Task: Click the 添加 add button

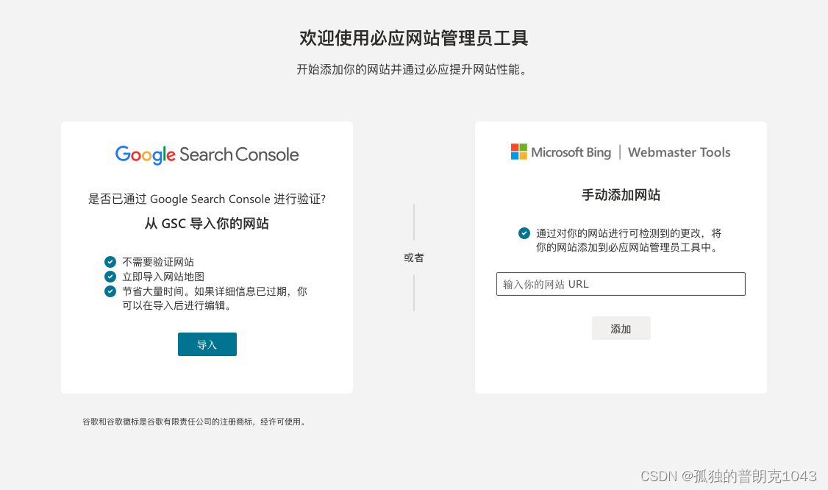Action: [621, 328]
